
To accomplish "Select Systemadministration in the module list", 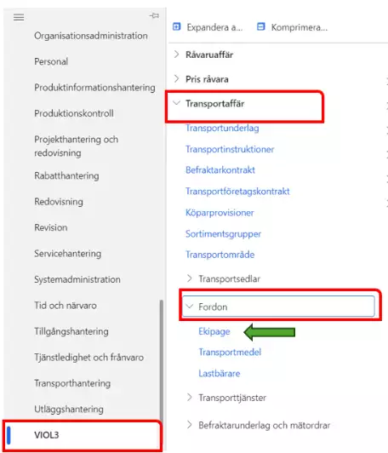I will click(77, 279).
